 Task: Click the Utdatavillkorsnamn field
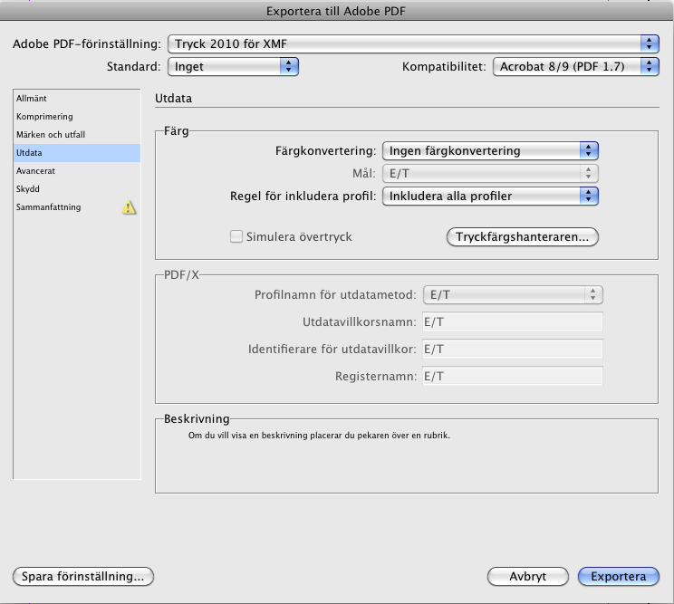[513, 321]
